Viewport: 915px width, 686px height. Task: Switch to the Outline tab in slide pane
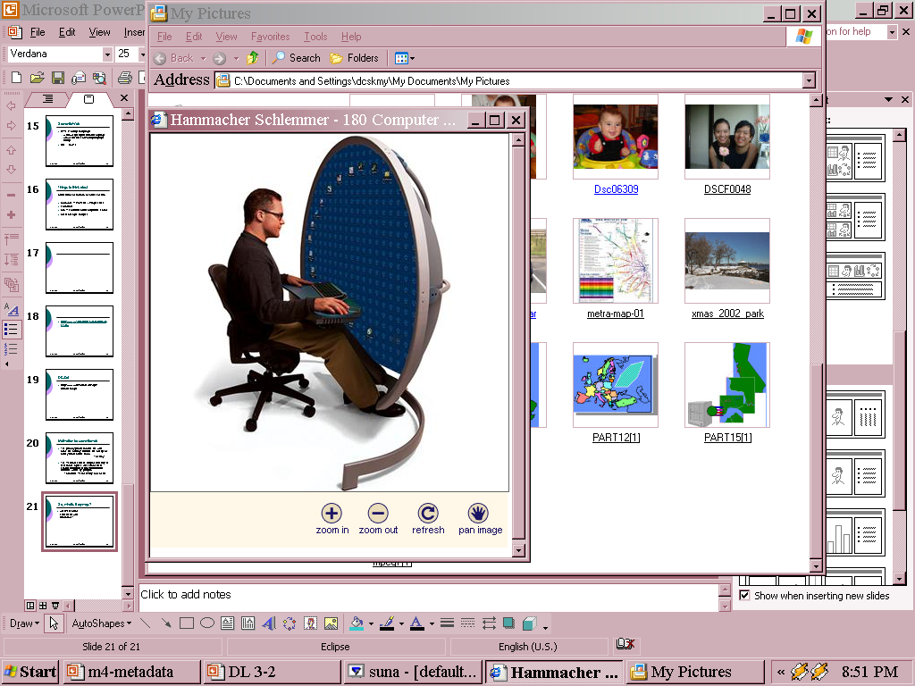coord(48,99)
